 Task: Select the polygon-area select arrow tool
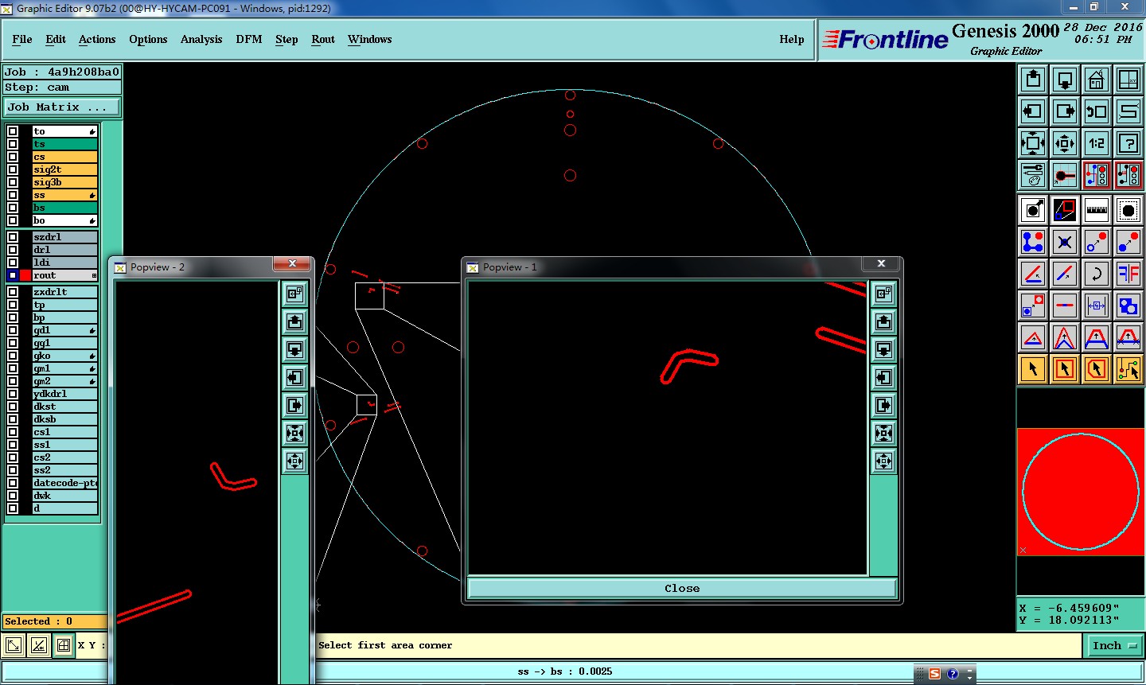(x=1097, y=369)
